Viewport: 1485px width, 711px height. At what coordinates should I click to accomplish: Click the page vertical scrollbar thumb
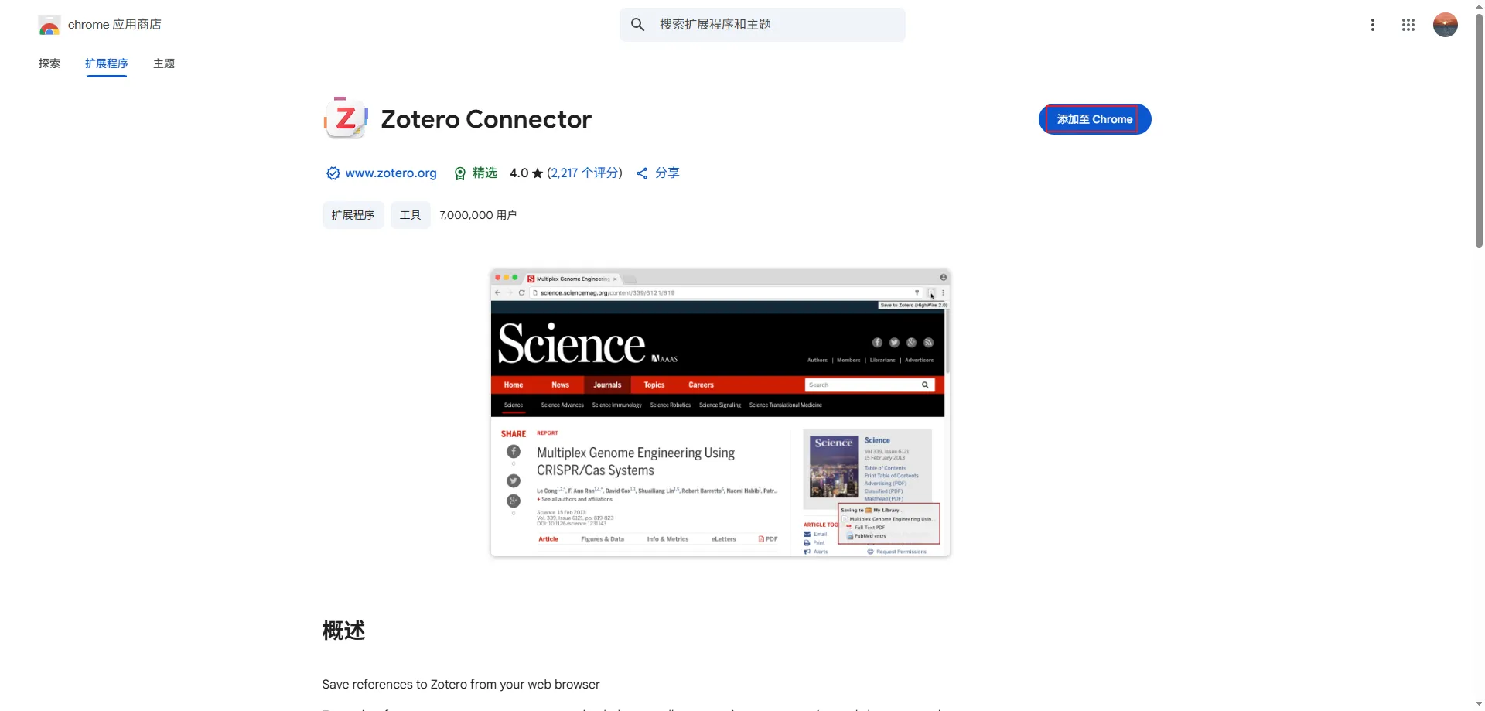point(1479,132)
